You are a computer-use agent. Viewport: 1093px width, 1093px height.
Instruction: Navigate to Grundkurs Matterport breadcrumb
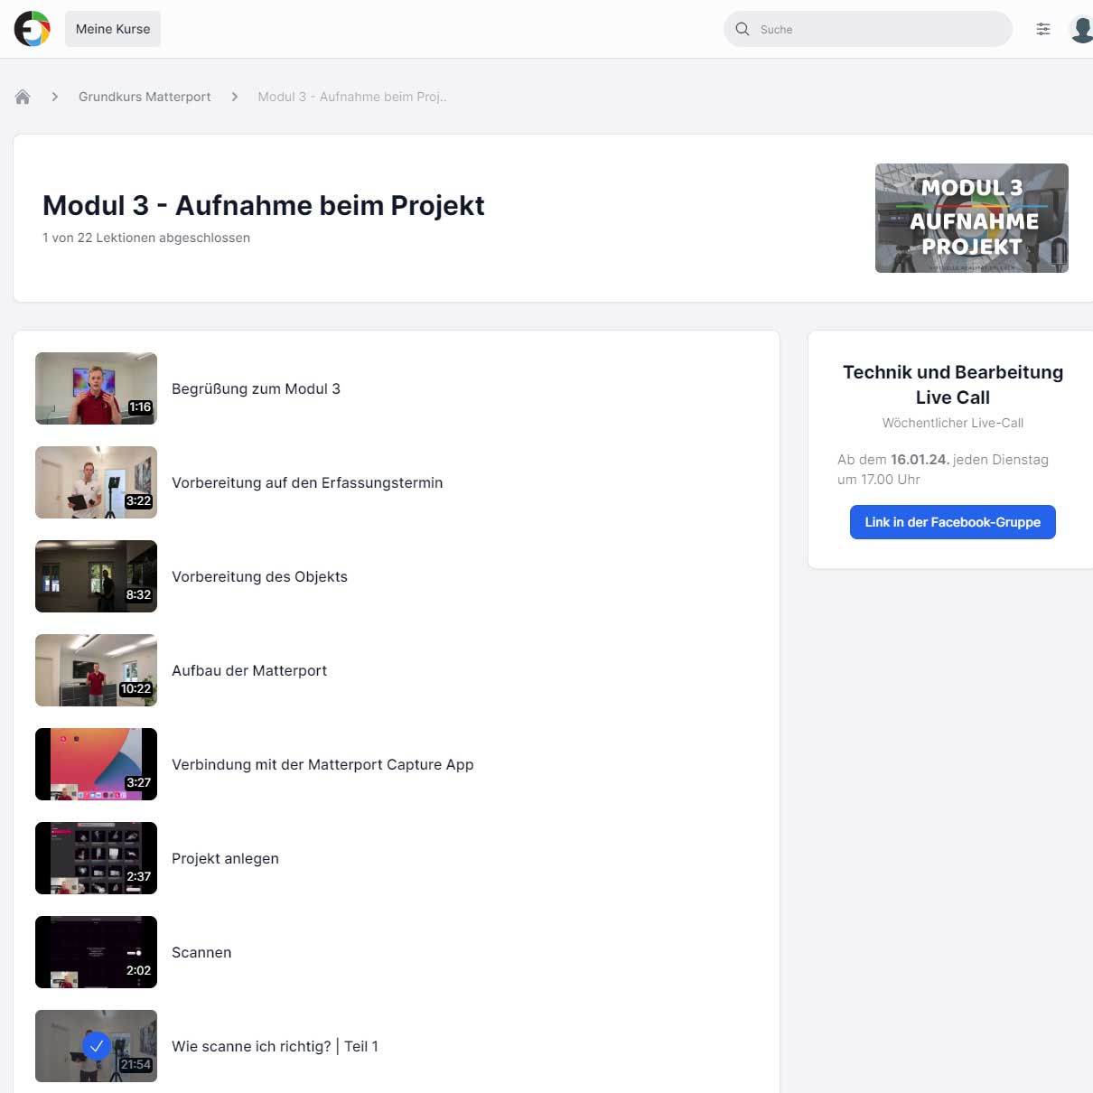[145, 97]
